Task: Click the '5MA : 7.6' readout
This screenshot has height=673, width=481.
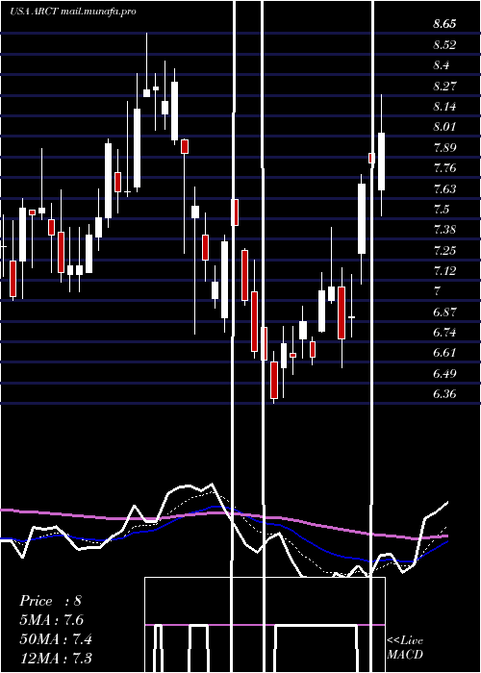Action: 52,620
